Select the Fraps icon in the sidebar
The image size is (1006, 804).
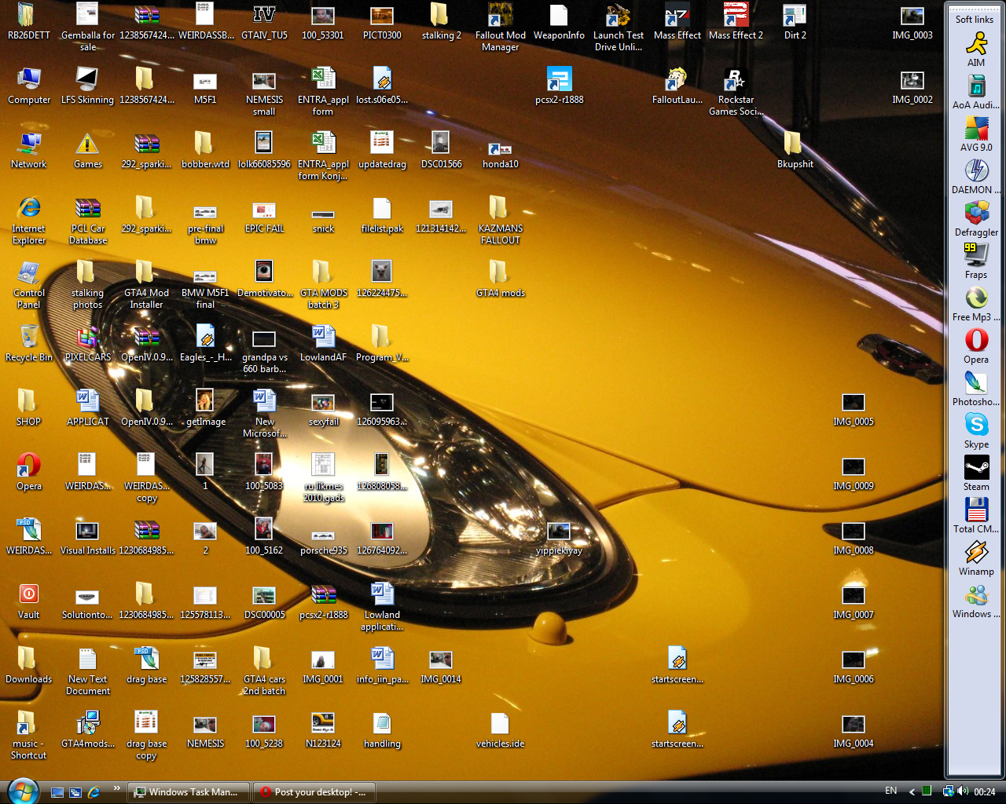pyautogui.click(x=976, y=255)
